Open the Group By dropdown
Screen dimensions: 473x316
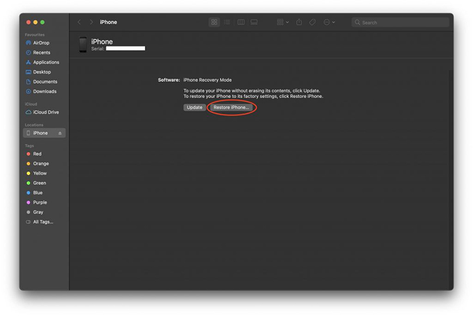(282, 22)
